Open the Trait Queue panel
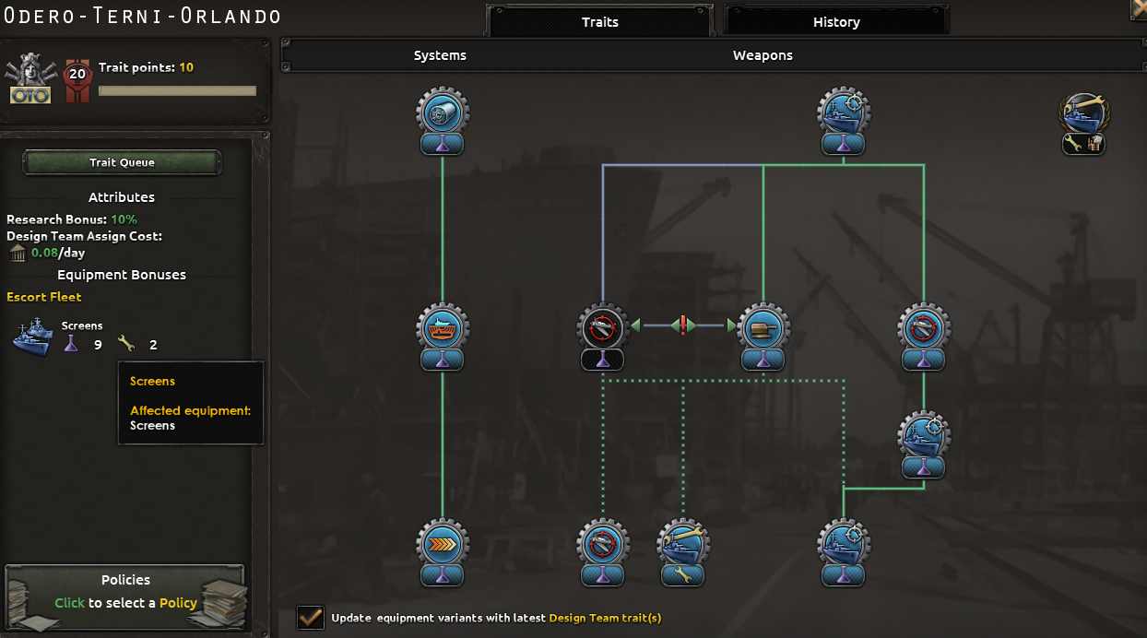 click(121, 162)
